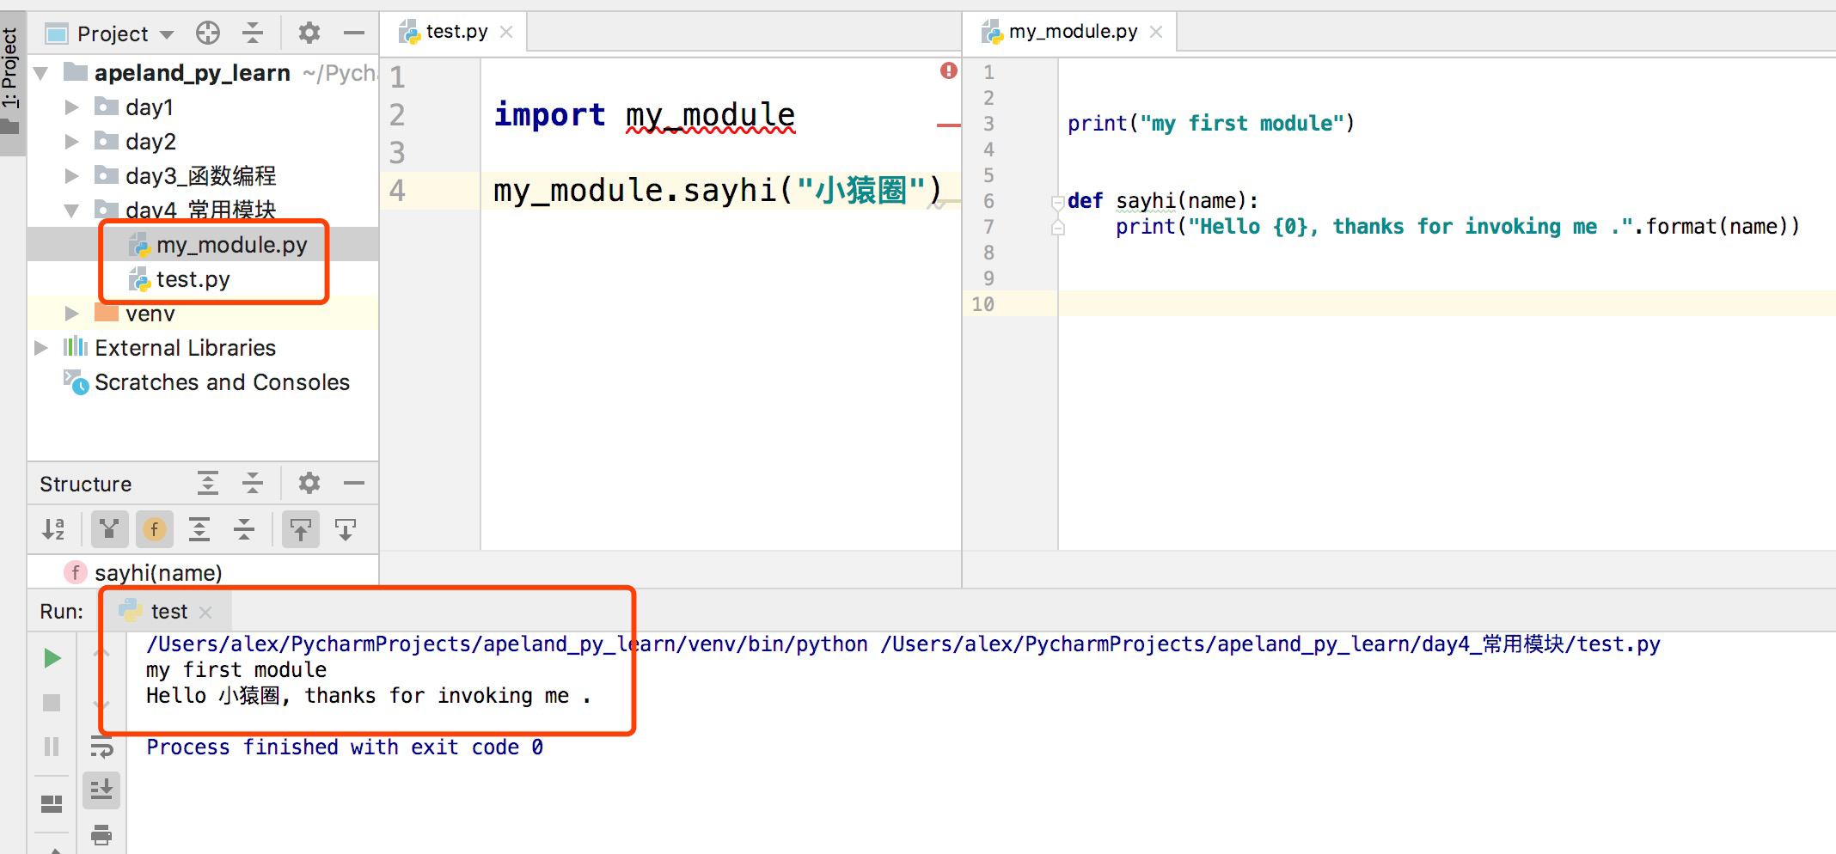Expand the day2 folder
This screenshot has height=854, width=1836.
[72, 142]
